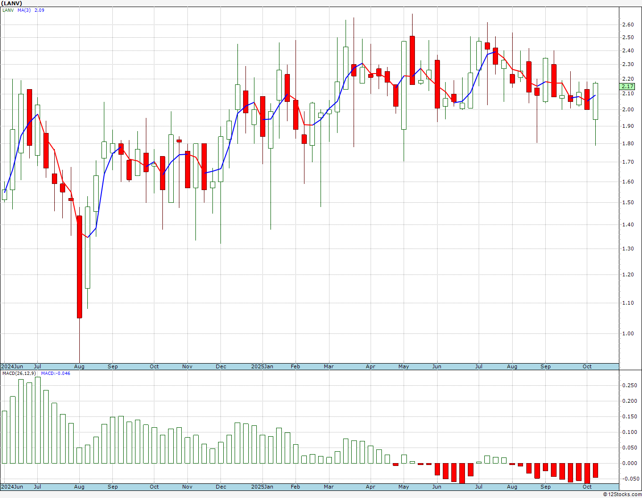The height and width of the screenshot is (498, 642).
Task: Select the 2.30 price axis label
Action: [x=628, y=64]
